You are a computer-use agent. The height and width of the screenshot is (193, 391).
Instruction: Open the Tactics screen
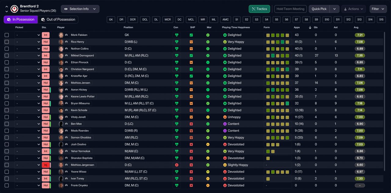point(259,9)
